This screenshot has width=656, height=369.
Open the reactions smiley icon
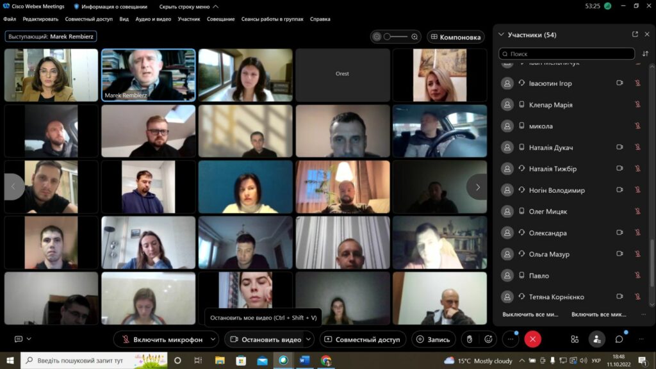tap(489, 340)
